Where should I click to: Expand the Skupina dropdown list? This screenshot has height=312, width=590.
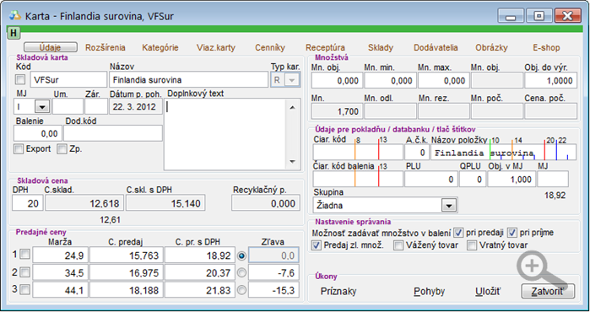(x=448, y=206)
